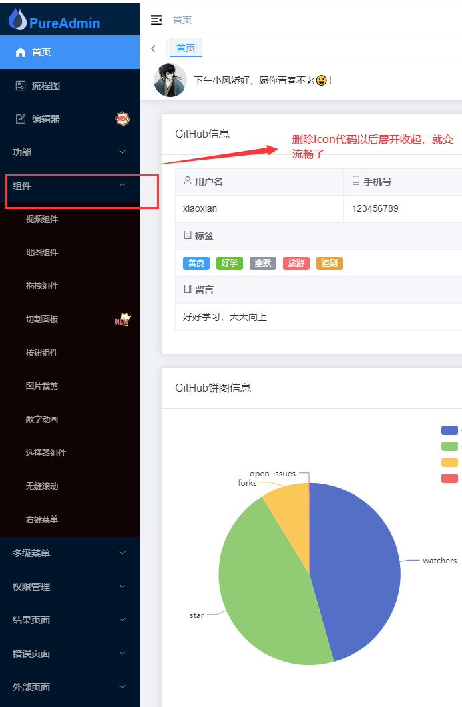The width and height of the screenshot is (462, 707).
Task: Open 选择器组件 submenu item
Action: (x=70, y=452)
